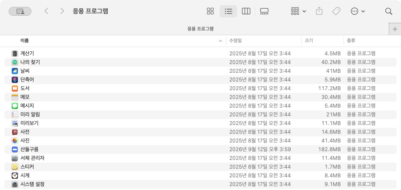The height and width of the screenshot is (190, 401).
Task: Click the 날씨 file name
Action: (25, 71)
